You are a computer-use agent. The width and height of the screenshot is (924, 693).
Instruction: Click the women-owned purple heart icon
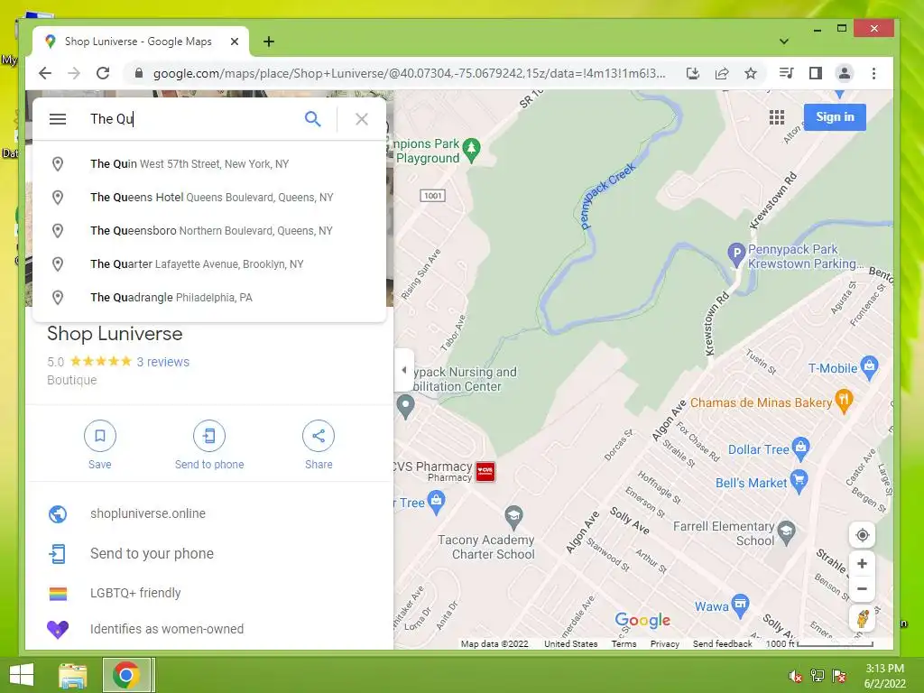click(58, 630)
